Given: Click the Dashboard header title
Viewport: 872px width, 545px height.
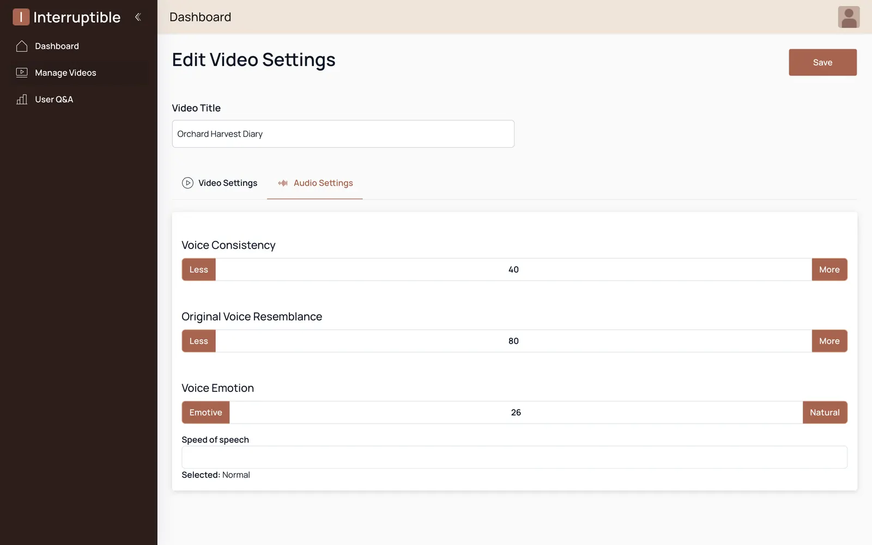Looking at the screenshot, I should (200, 17).
